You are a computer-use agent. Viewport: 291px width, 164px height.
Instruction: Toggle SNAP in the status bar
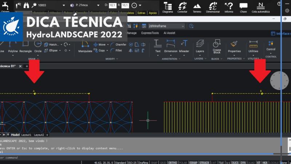(x=154, y=163)
